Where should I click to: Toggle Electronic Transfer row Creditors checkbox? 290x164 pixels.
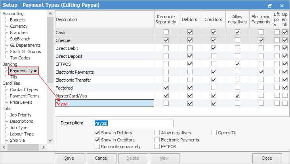point(214,80)
